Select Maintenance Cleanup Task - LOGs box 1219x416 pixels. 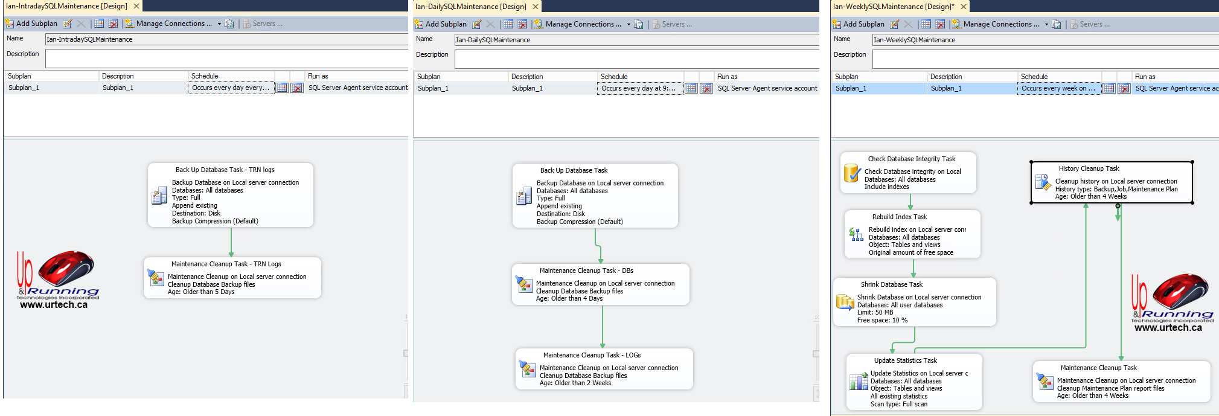[x=604, y=368]
